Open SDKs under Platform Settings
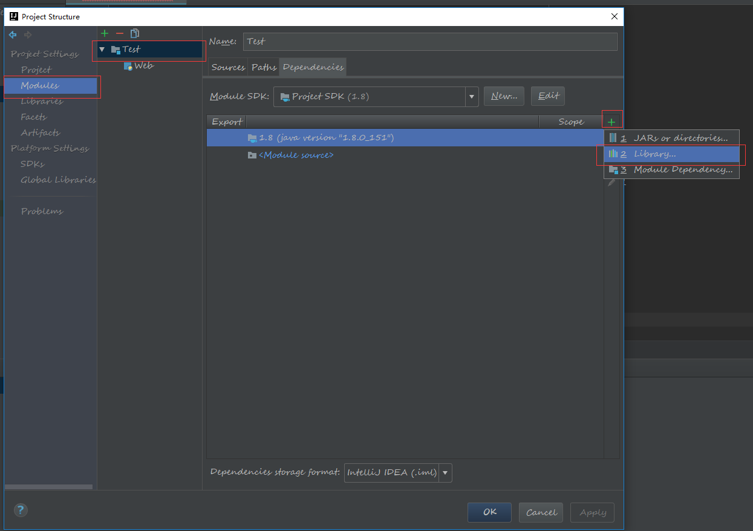 point(32,164)
